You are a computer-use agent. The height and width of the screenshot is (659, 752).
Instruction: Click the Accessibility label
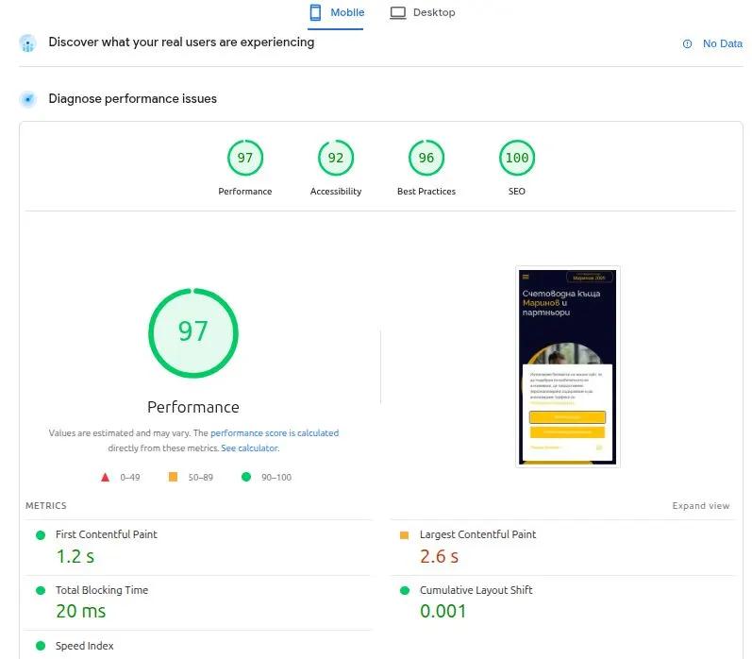pos(336,192)
